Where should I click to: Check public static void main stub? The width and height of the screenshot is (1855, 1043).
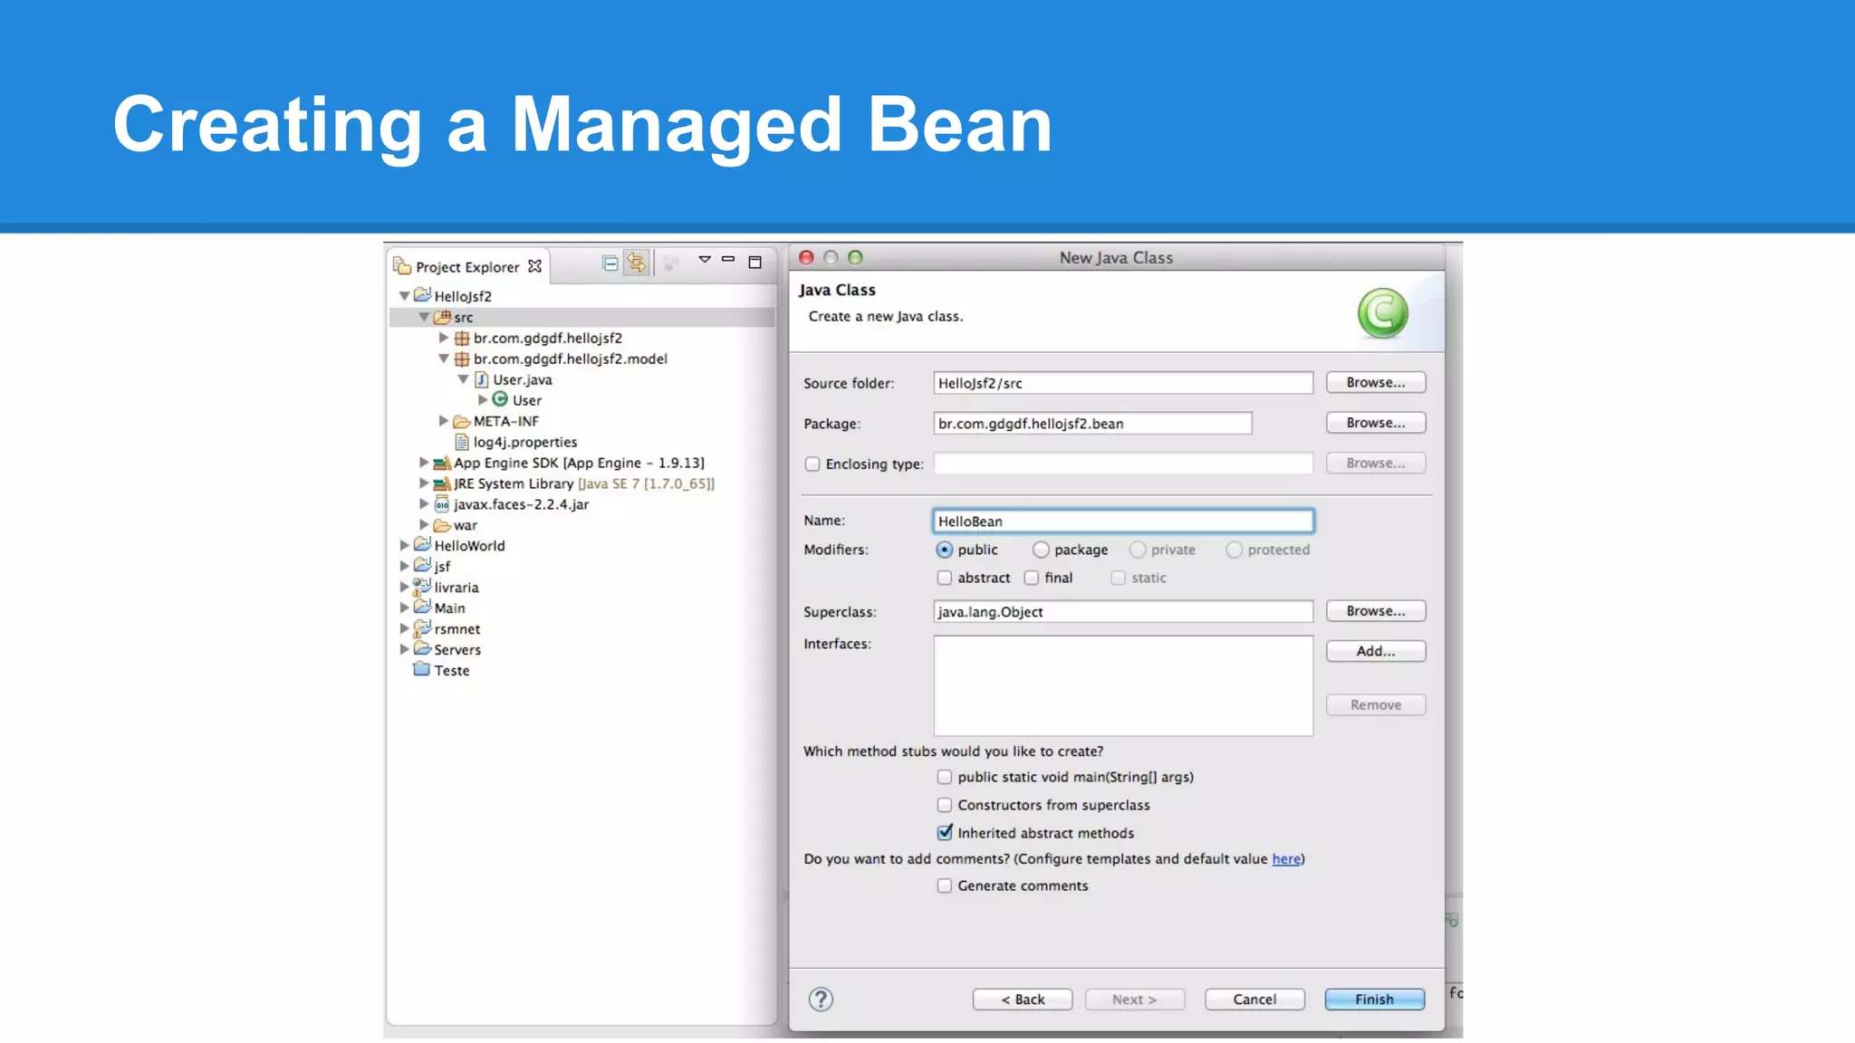[x=945, y=777]
